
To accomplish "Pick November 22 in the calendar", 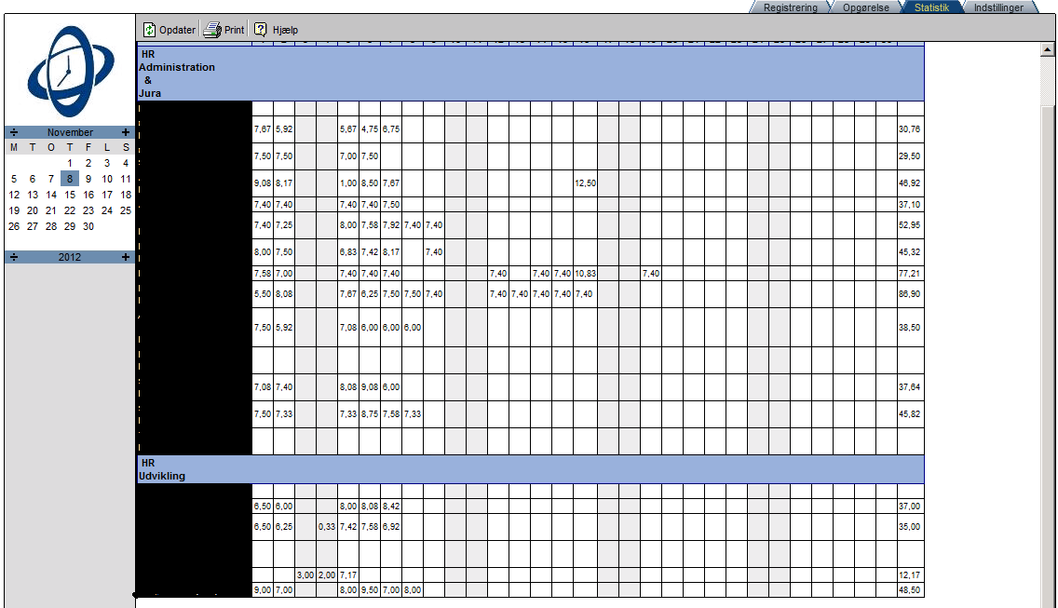I will 70,210.
